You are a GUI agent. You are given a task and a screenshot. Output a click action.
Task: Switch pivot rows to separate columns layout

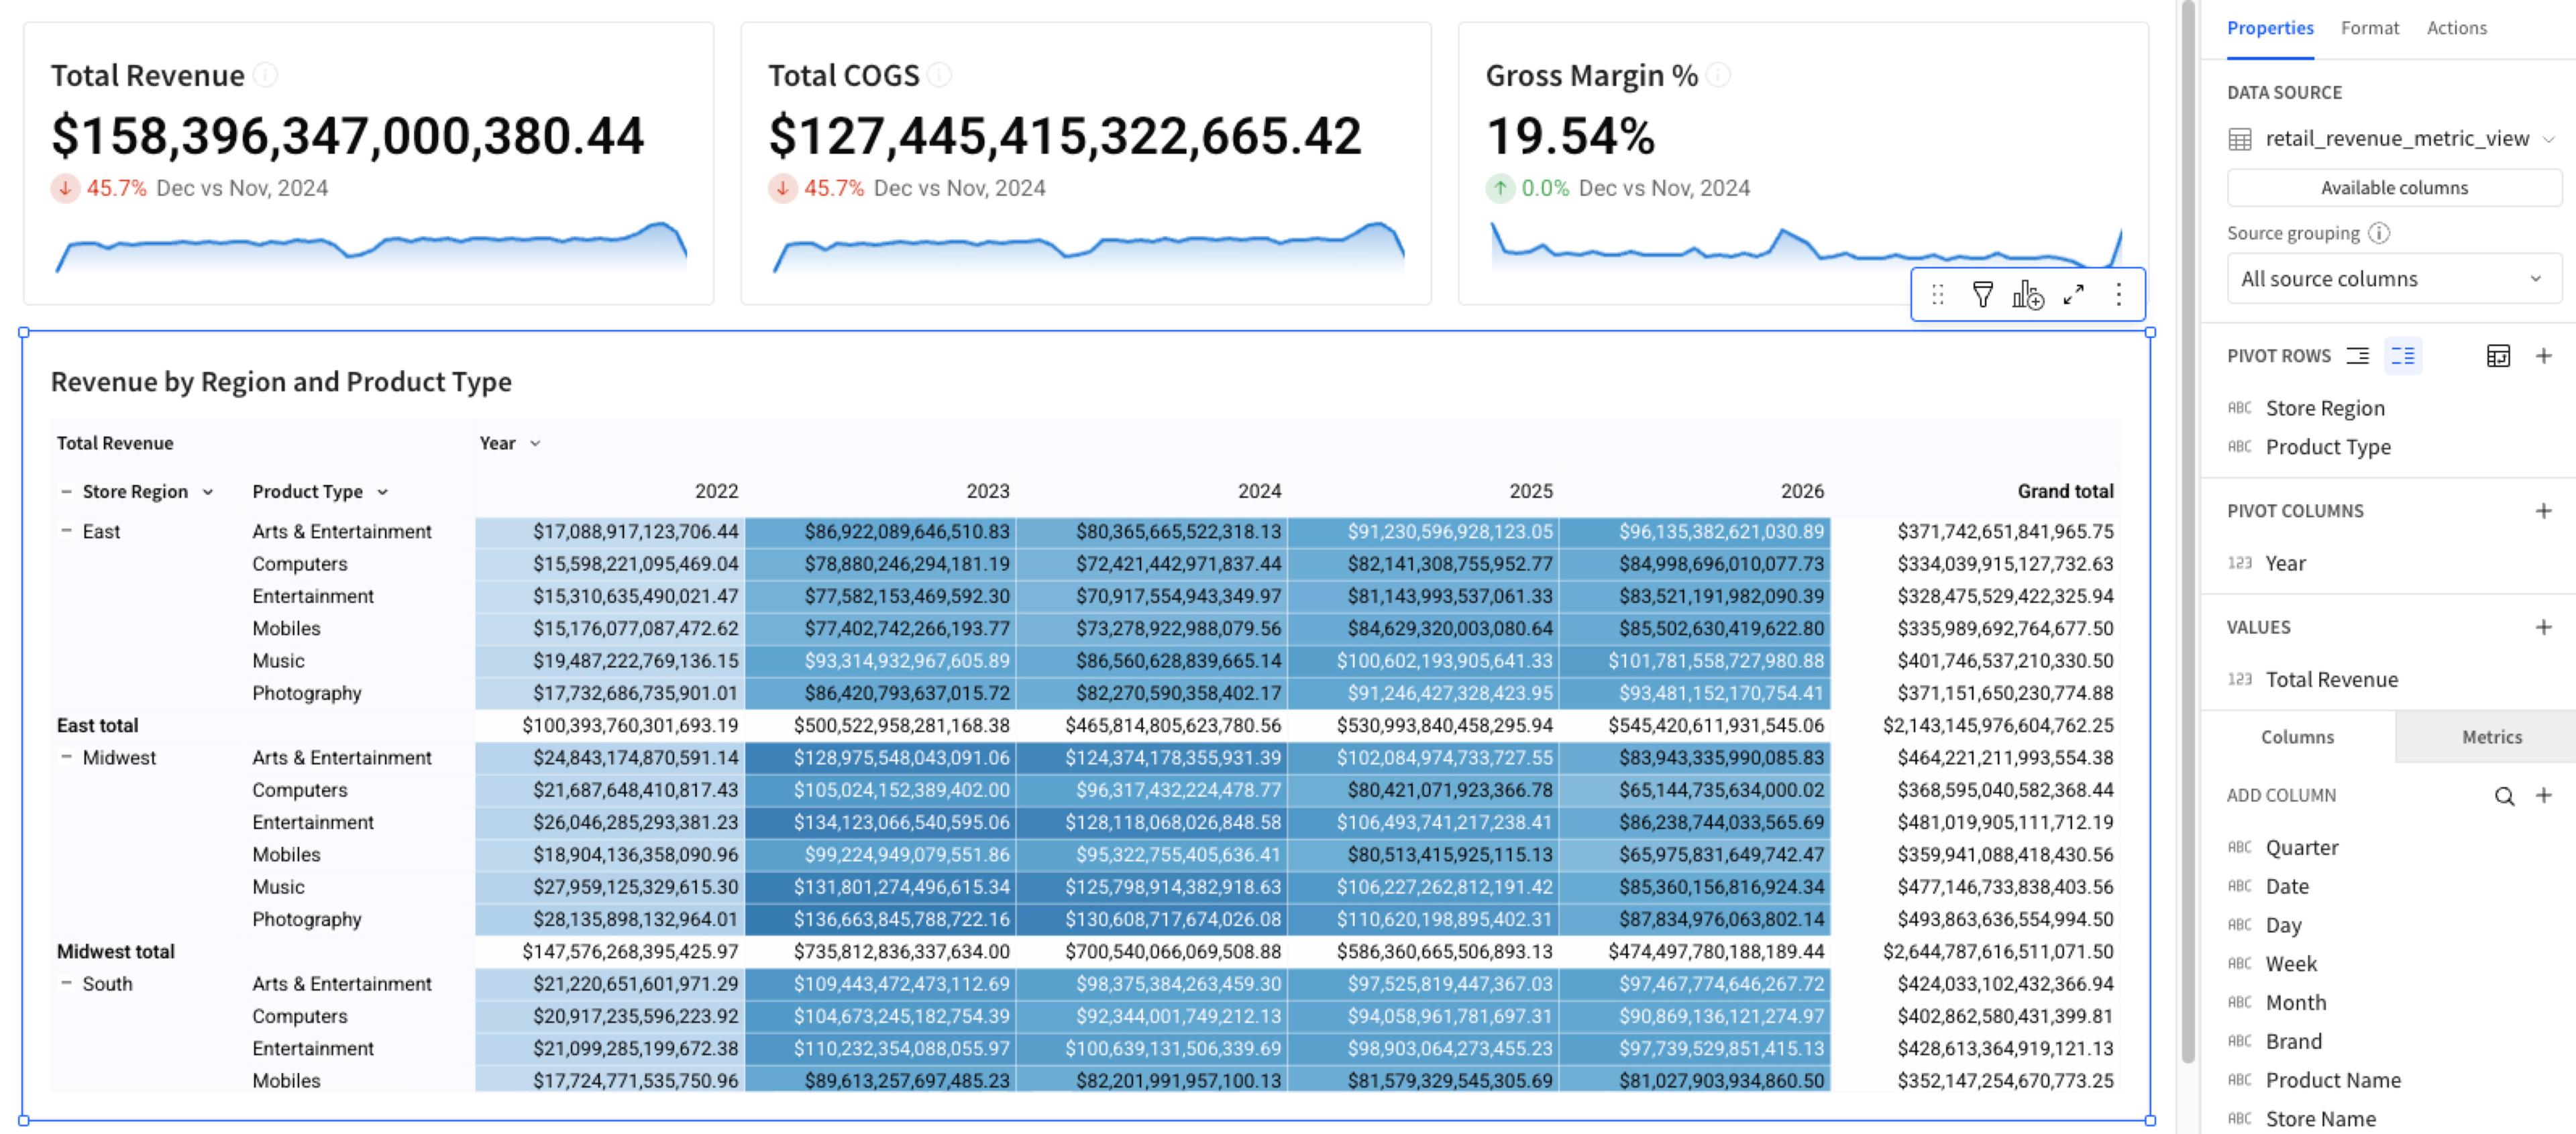click(2402, 356)
